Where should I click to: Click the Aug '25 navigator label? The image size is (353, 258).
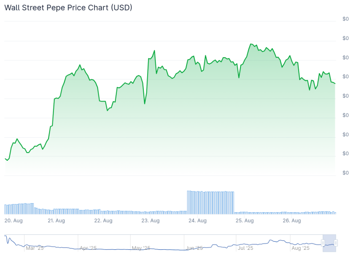(x=301, y=248)
